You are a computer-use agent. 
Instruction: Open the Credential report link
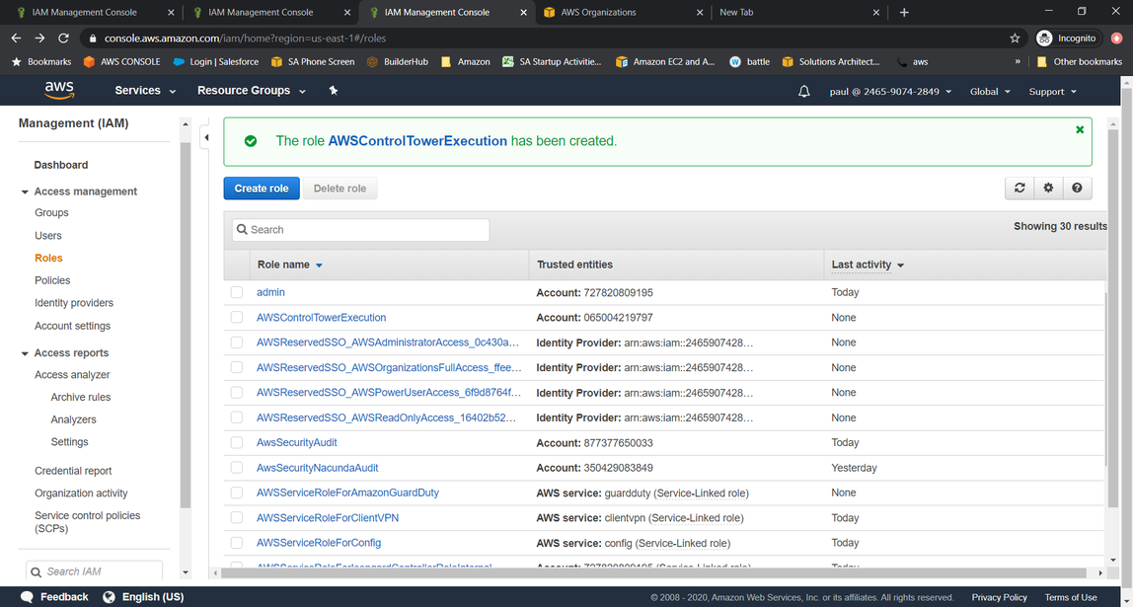tap(73, 471)
